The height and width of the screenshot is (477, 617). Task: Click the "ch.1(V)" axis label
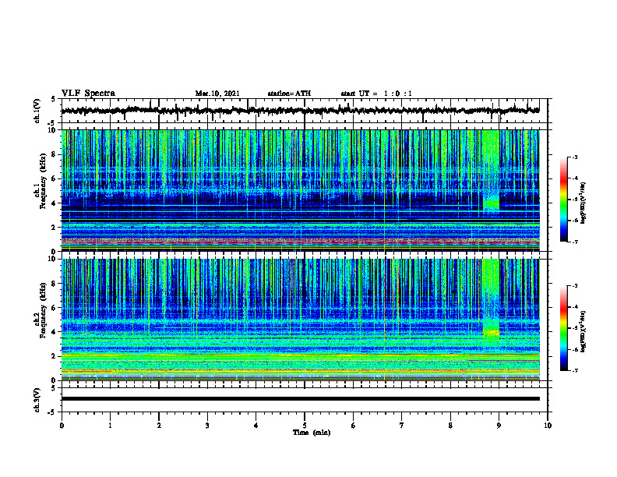37,111
